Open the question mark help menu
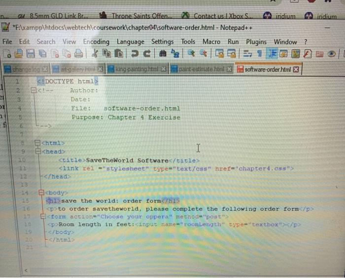 (306, 42)
